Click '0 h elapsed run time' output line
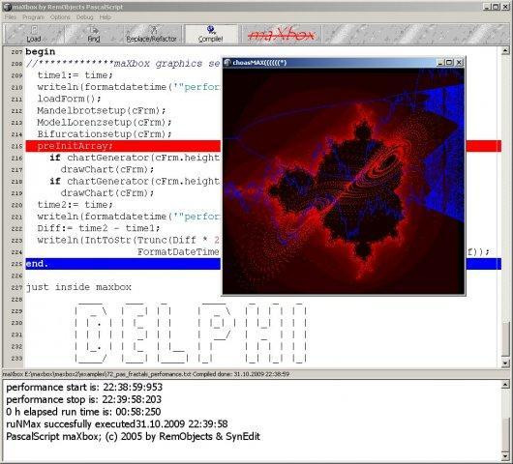 (x=83, y=412)
